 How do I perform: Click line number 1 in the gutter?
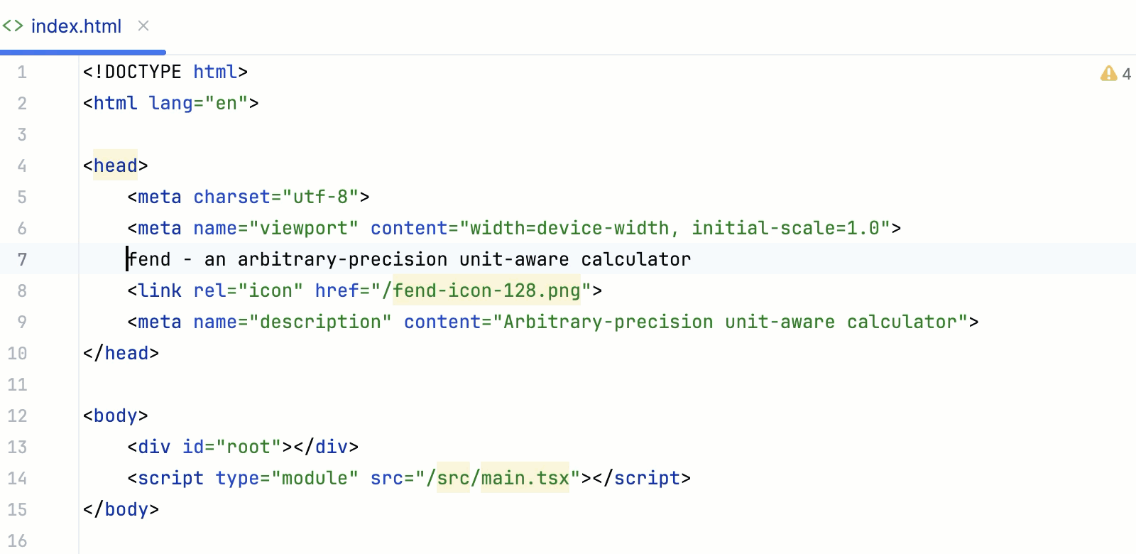(22, 72)
